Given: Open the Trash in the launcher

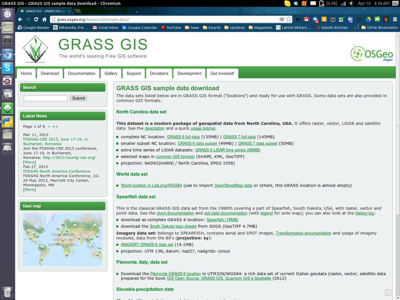Looking at the screenshot, I should [7, 292].
